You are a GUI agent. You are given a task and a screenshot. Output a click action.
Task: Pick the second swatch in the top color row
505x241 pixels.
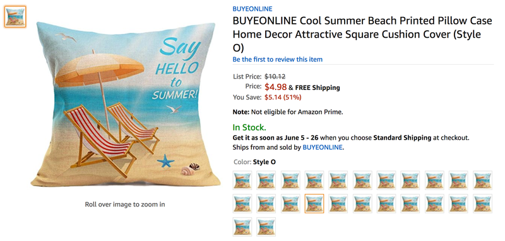[266, 181]
